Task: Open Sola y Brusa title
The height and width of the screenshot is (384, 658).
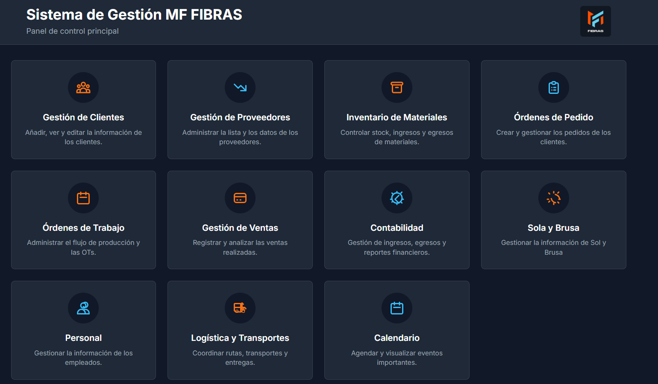Action: point(554,228)
